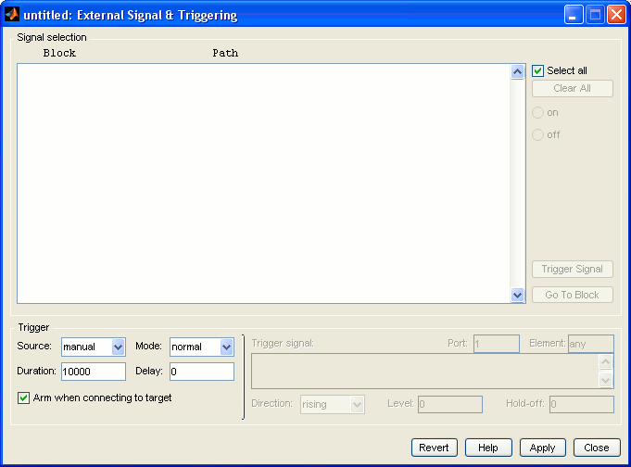
Task: Close window with red X icon
Action: coord(615,15)
